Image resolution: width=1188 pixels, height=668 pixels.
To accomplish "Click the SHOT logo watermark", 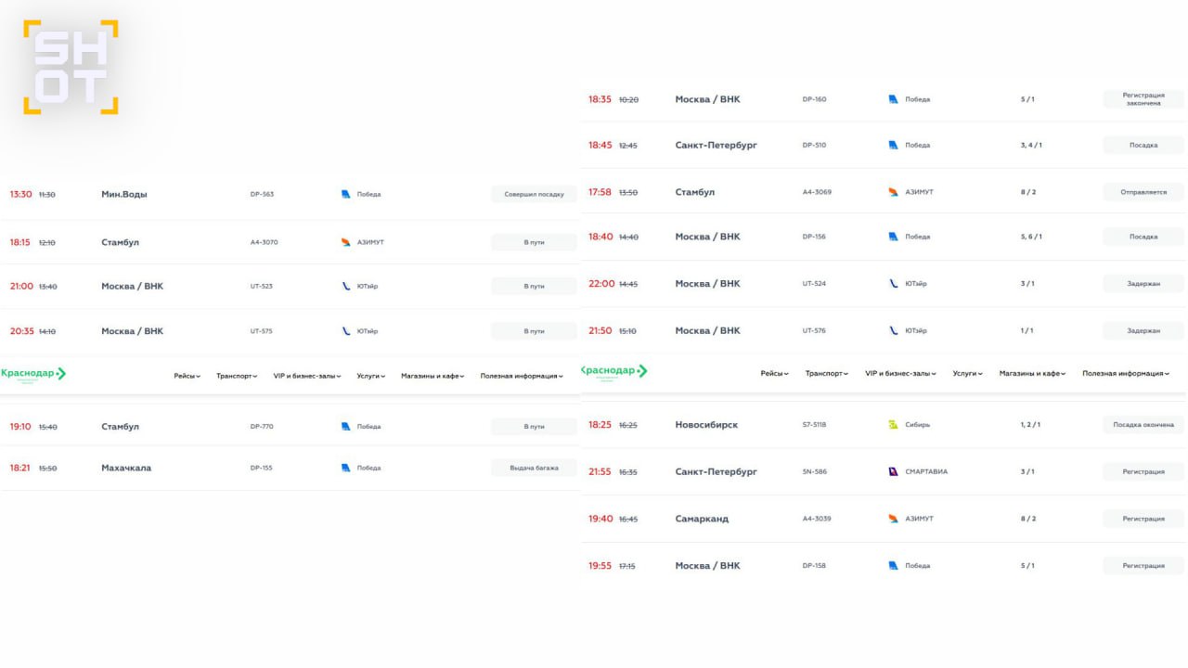I will [71, 67].
